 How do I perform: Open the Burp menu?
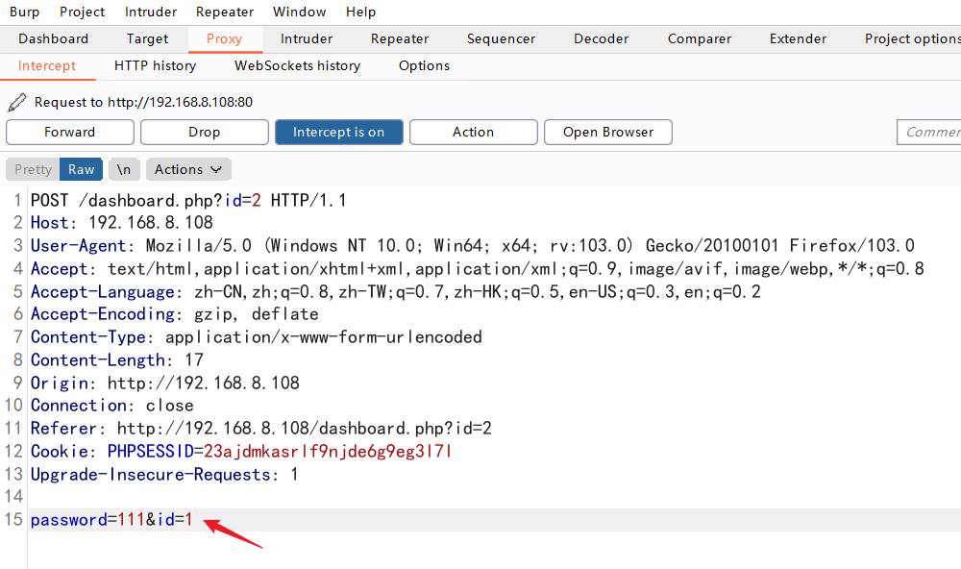[x=24, y=12]
